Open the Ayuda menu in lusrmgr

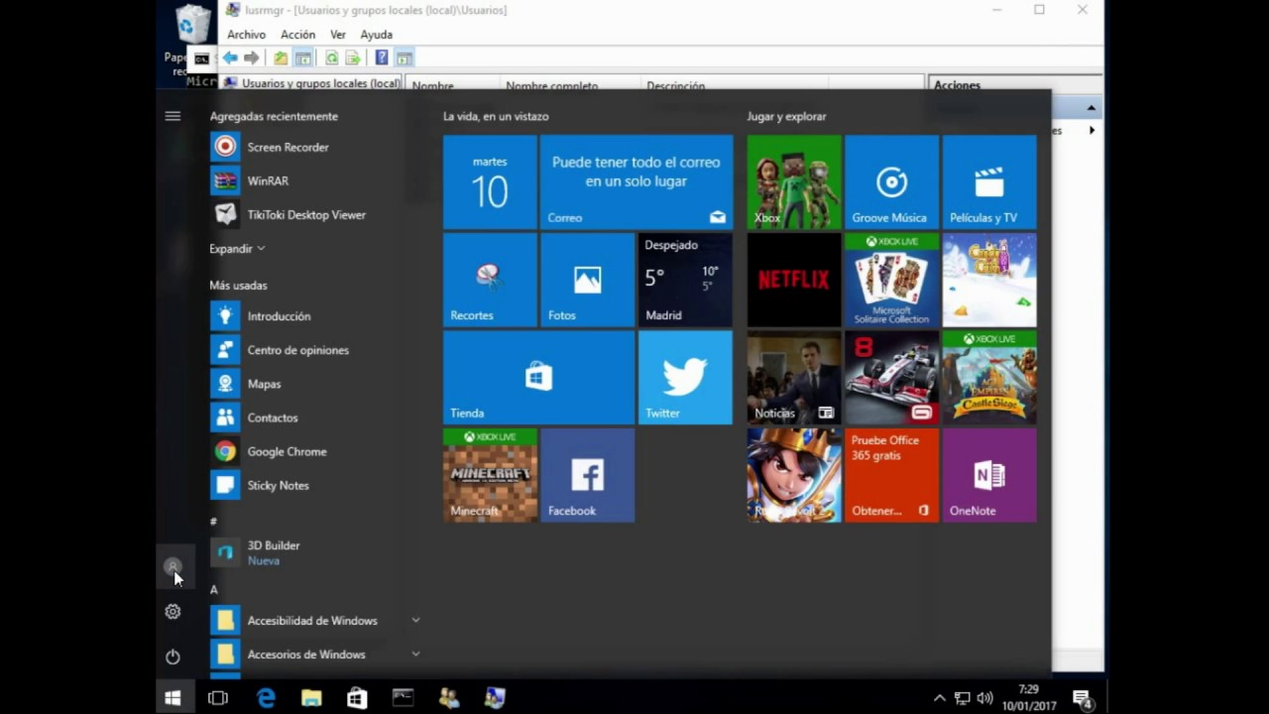click(x=377, y=35)
